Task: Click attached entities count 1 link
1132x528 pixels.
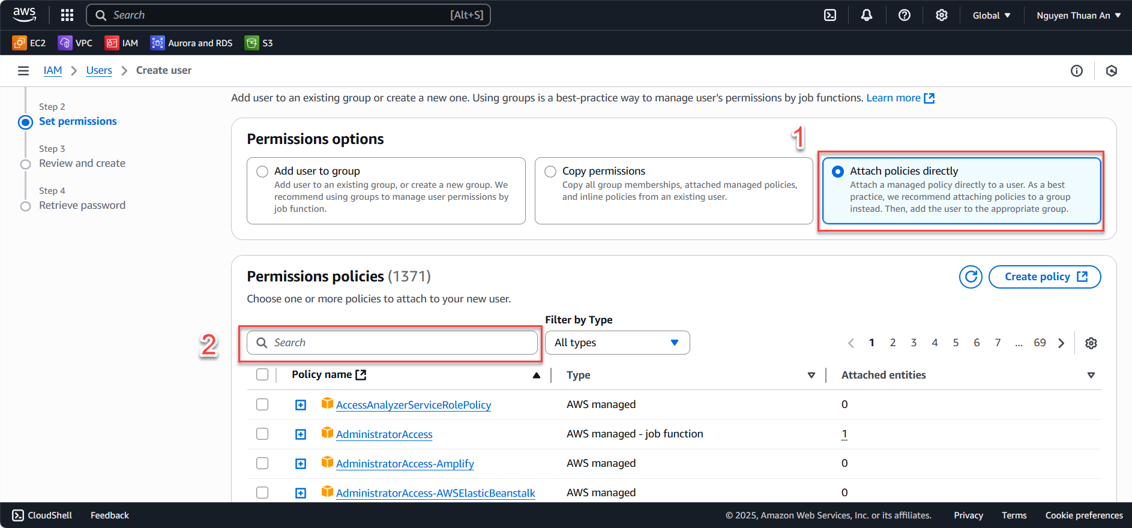Action: 844,434
